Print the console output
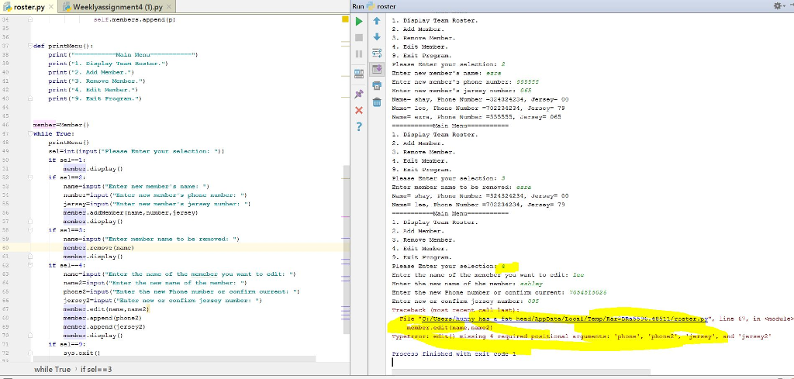The image size is (794, 379). pos(377,86)
